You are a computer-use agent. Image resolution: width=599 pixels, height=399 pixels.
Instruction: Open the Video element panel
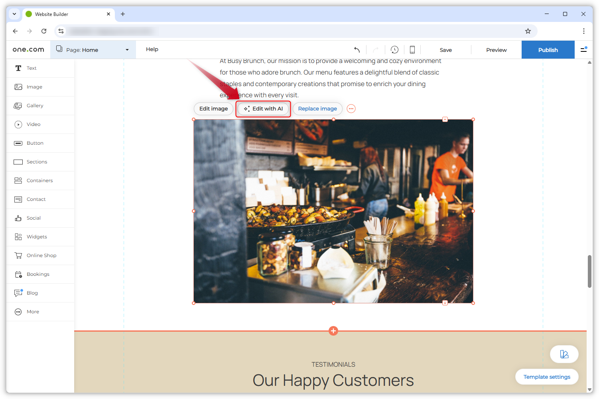33,124
